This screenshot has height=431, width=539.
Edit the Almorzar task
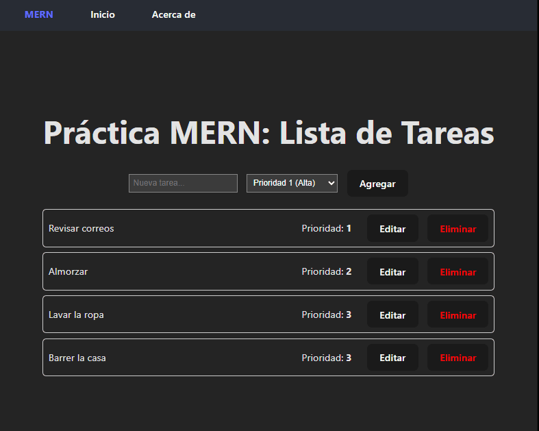click(x=392, y=272)
